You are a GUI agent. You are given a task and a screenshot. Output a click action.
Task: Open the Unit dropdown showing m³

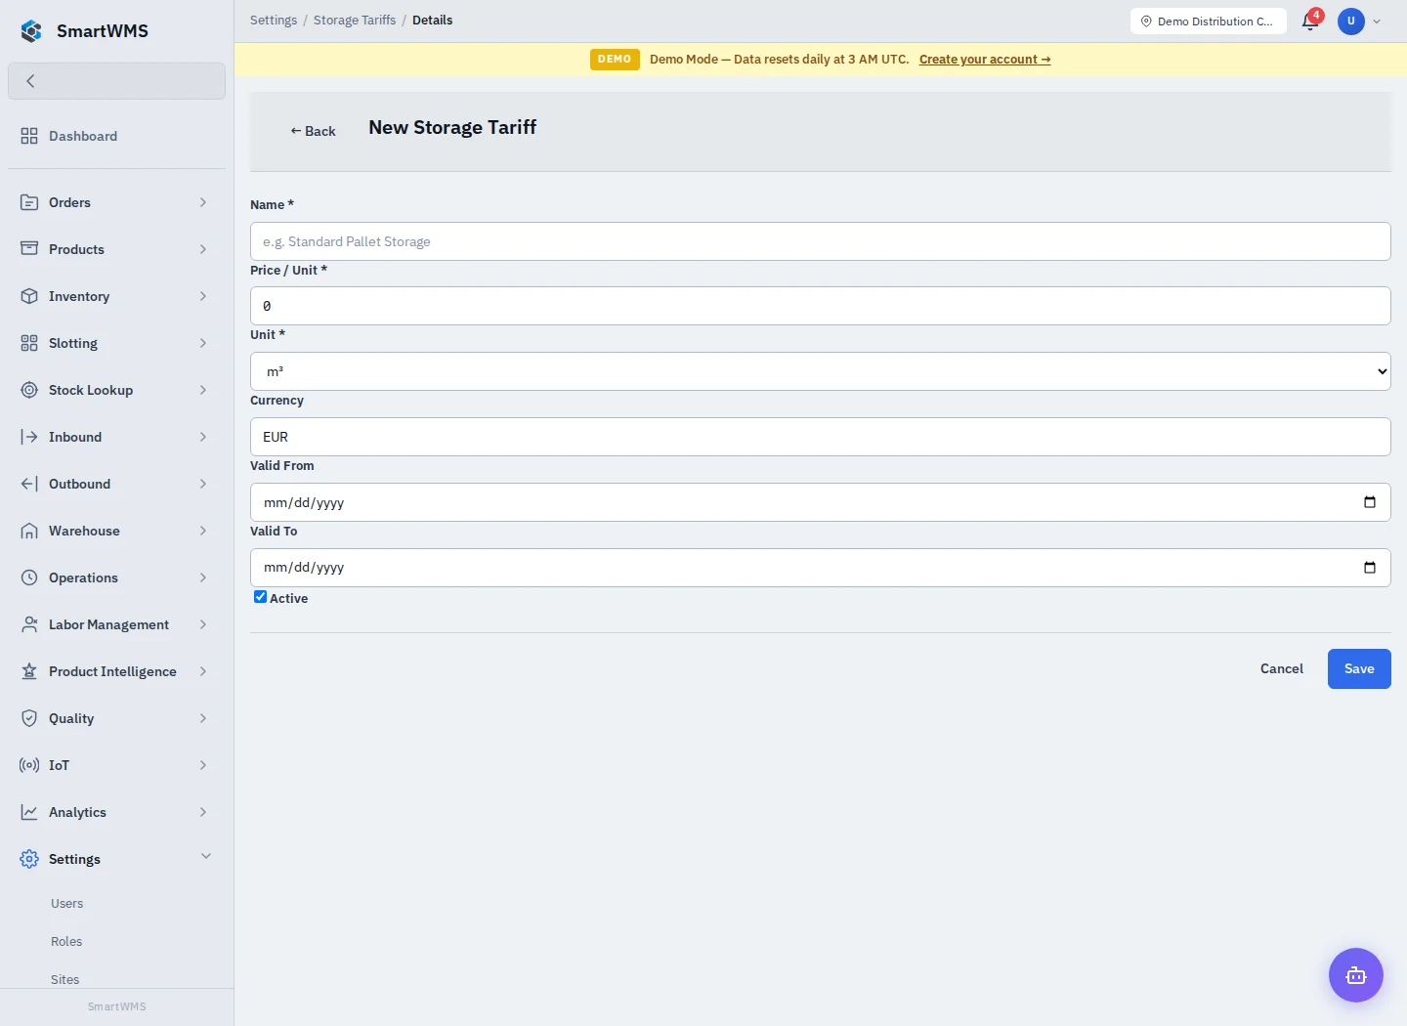(x=821, y=371)
